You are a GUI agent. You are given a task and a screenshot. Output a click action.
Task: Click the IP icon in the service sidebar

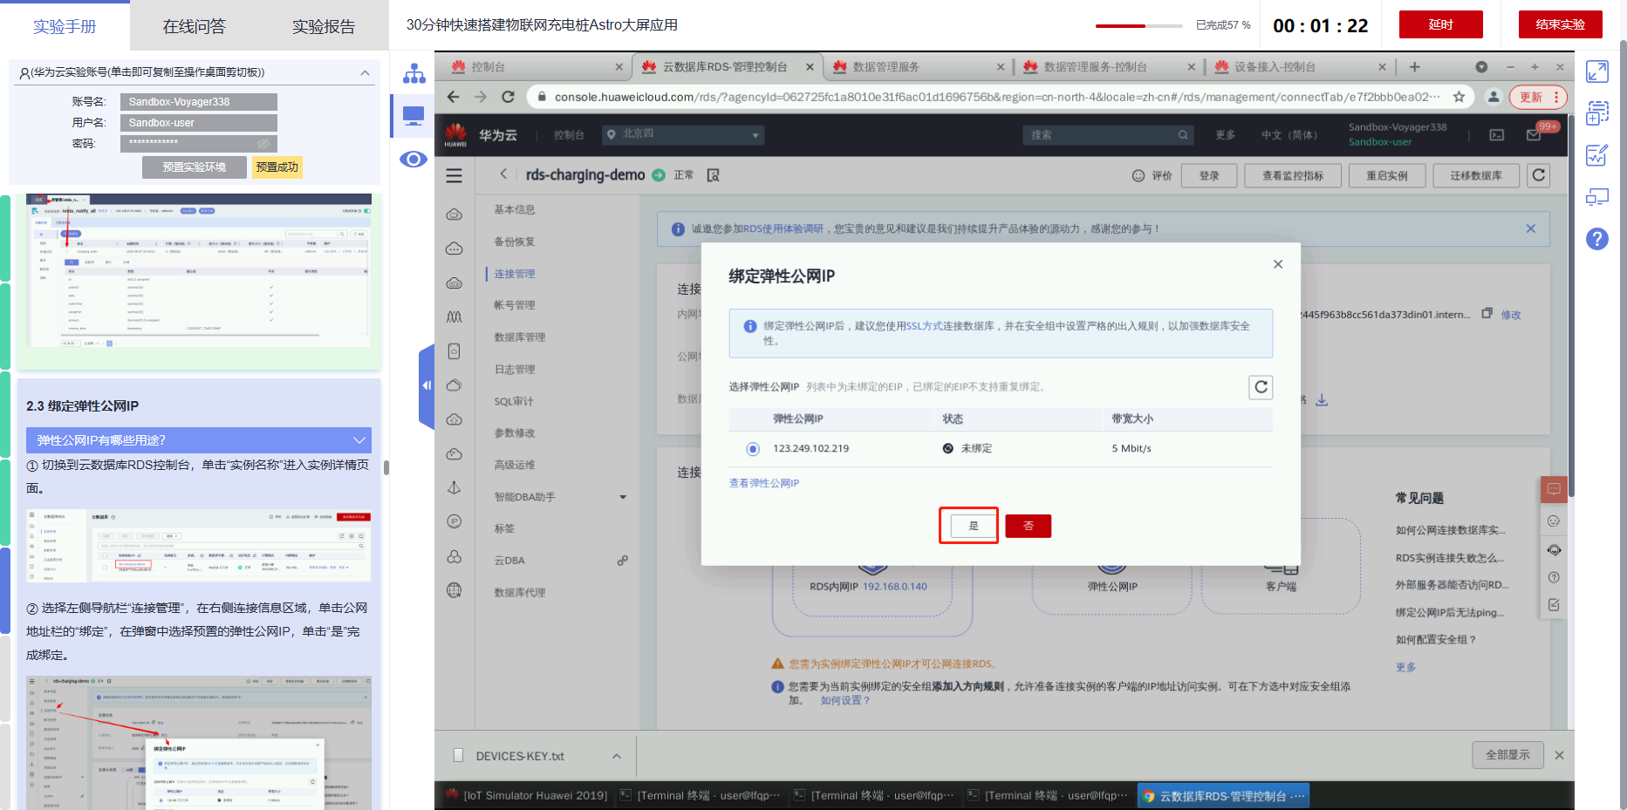click(x=455, y=521)
